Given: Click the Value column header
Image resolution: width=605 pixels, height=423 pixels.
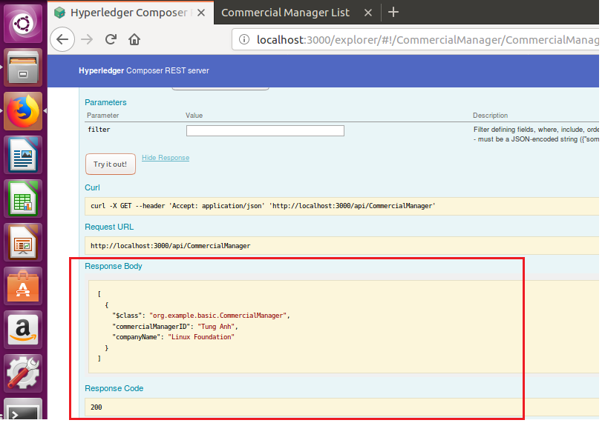Looking at the screenshot, I should pyautogui.click(x=194, y=116).
